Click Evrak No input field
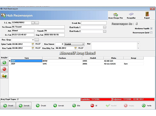The image size is (156, 116). (94, 23)
